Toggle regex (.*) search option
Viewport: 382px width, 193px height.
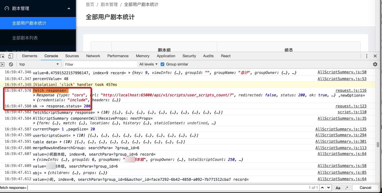(346, 188)
